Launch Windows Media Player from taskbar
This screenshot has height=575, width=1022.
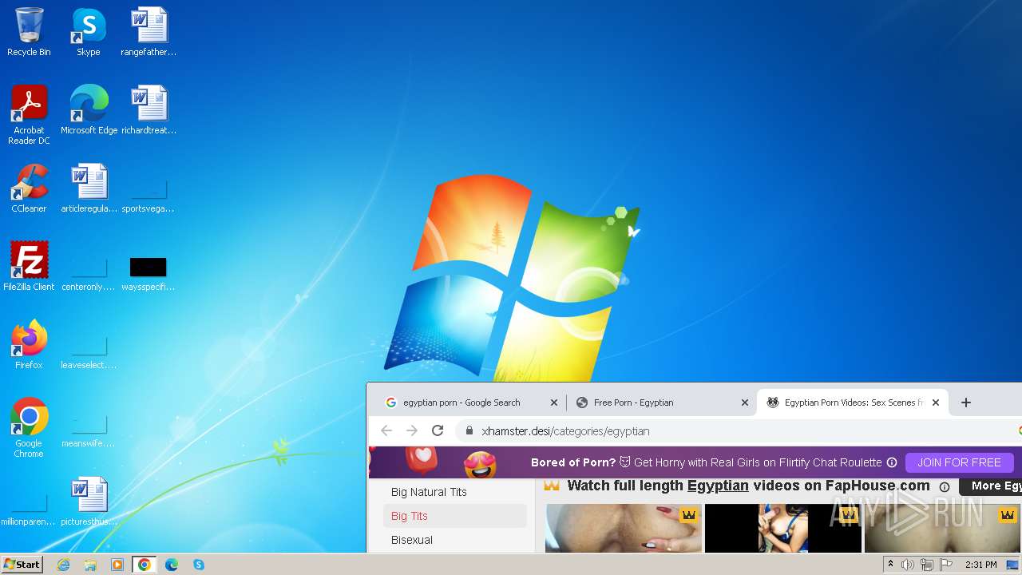point(117,565)
